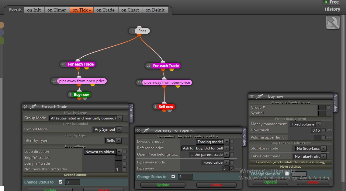The height and width of the screenshot is (191, 346).
Task: Click Delete in the Buy now panel
Action: point(313,182)
